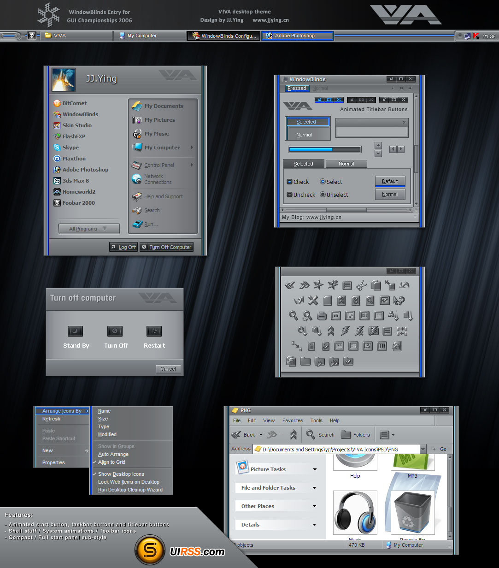
Task: Click the Stand By icon in the Turn off dialog
Action: 76,331
